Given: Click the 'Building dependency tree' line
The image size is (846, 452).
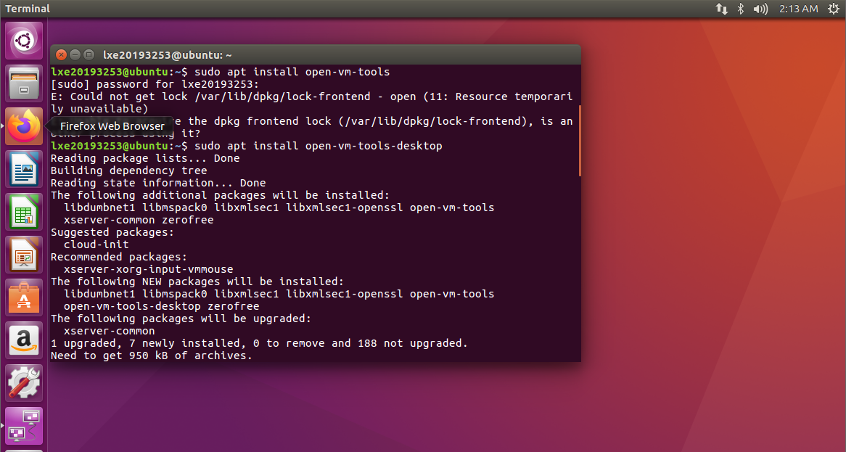Looking at the screenshot, I should 129,170.
